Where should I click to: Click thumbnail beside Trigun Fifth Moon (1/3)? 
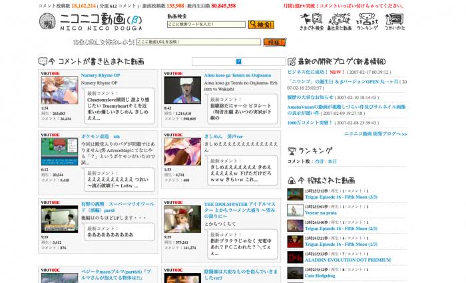pyautogui.click(x=295, y=241)
